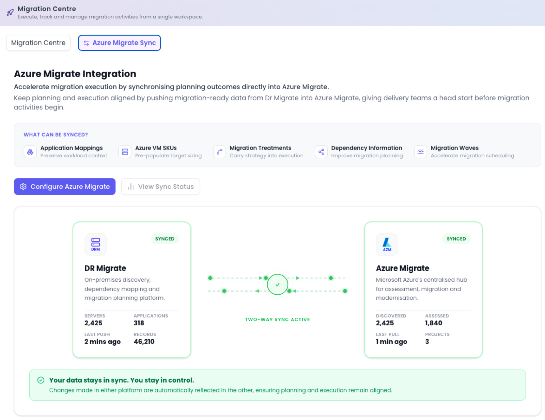The width and height of the screenshot is (545, 420).
Task: Click the Migration Waves label
Action: coord(455,148)
